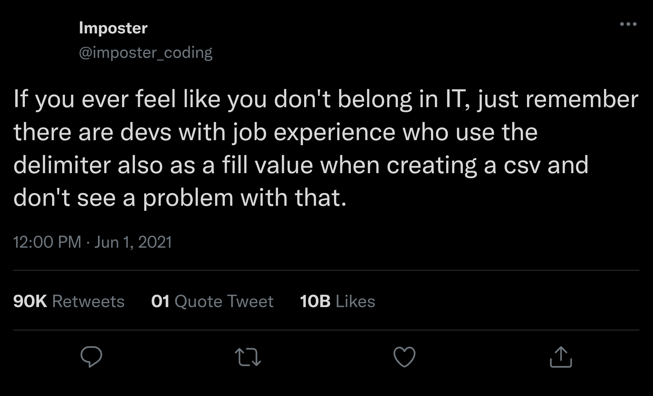This screenshot has height=396, width=653.
Task: Click the Jun 1, 2021 date
Action: pos(133,242)
